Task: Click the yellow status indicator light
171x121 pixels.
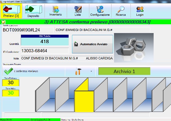Action: coord(3,22)
